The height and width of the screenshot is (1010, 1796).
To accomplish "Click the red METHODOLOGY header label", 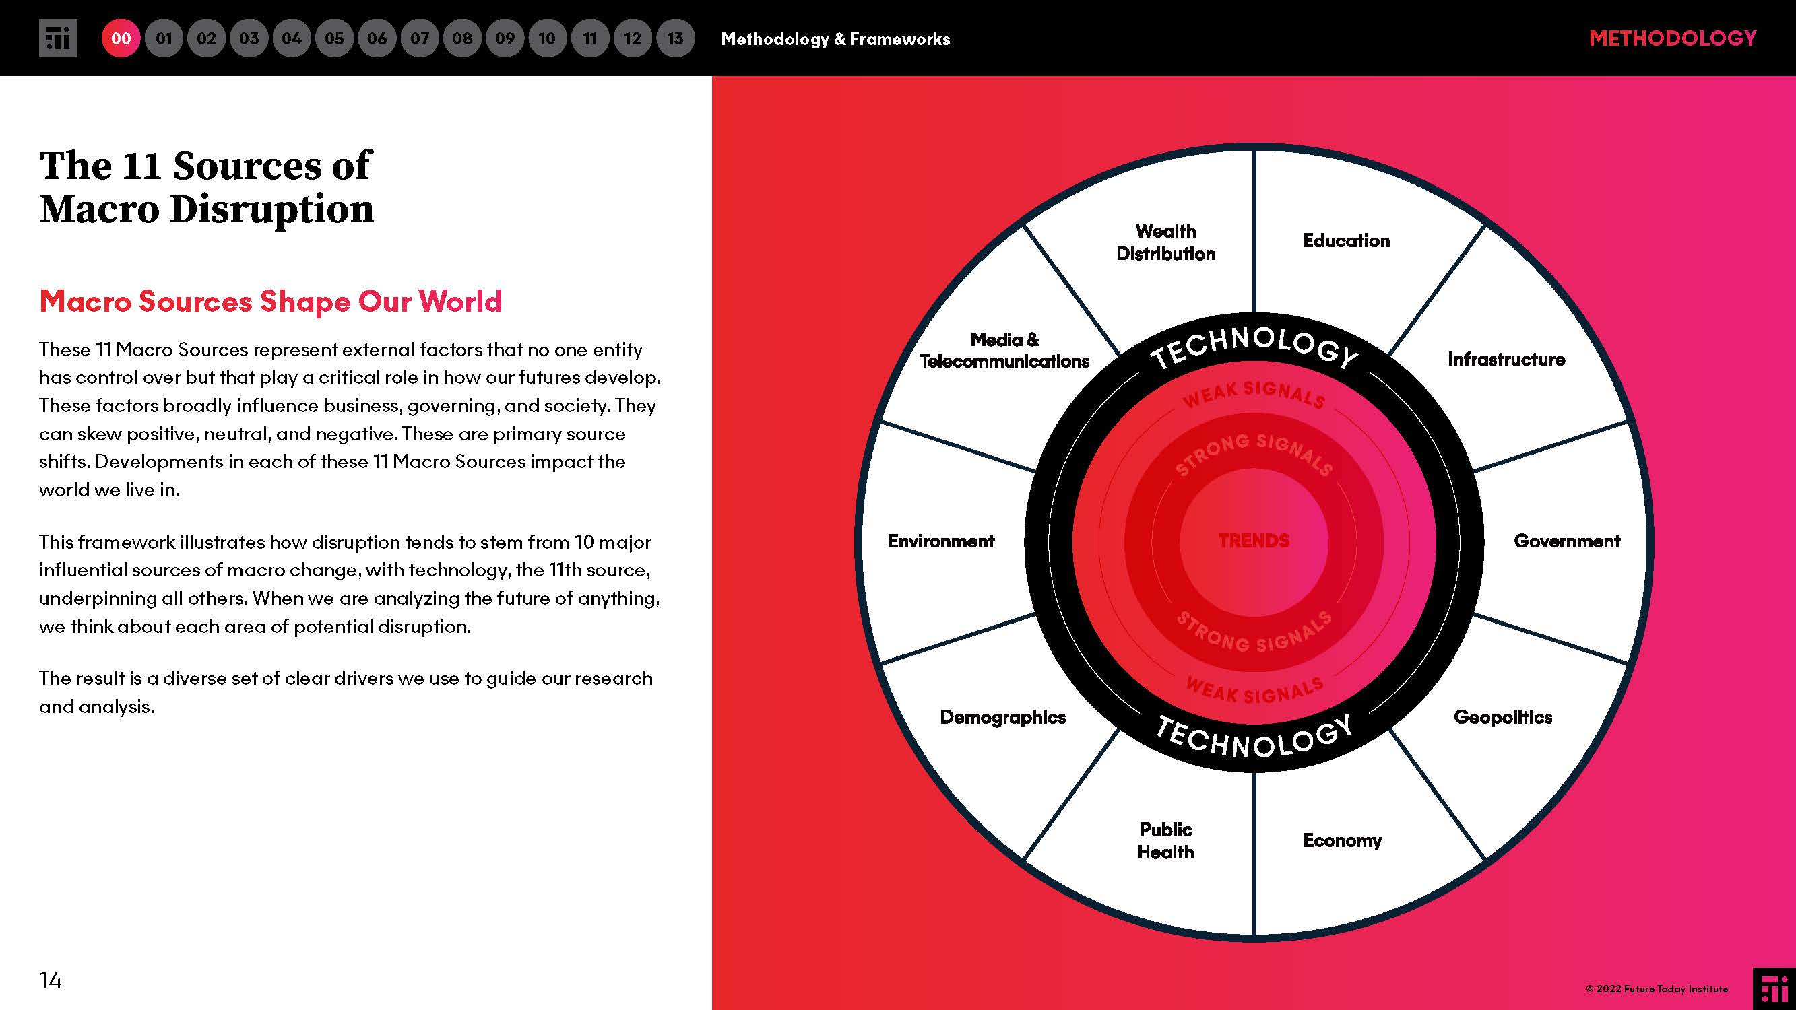I will [x=1672, y=38].
